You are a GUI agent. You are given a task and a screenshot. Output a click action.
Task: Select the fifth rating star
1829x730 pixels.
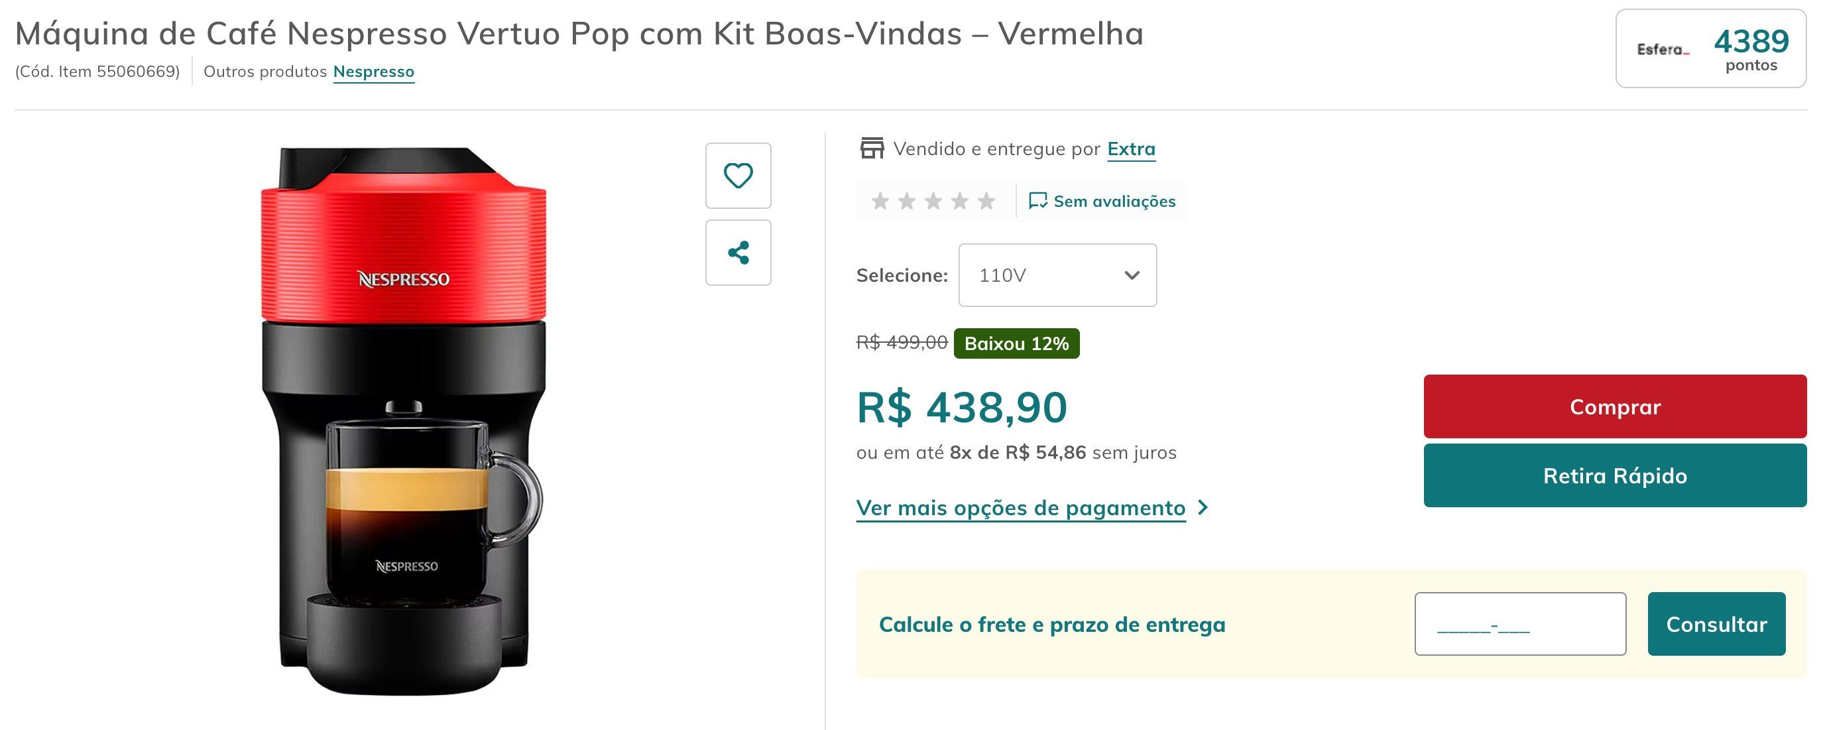986,201
